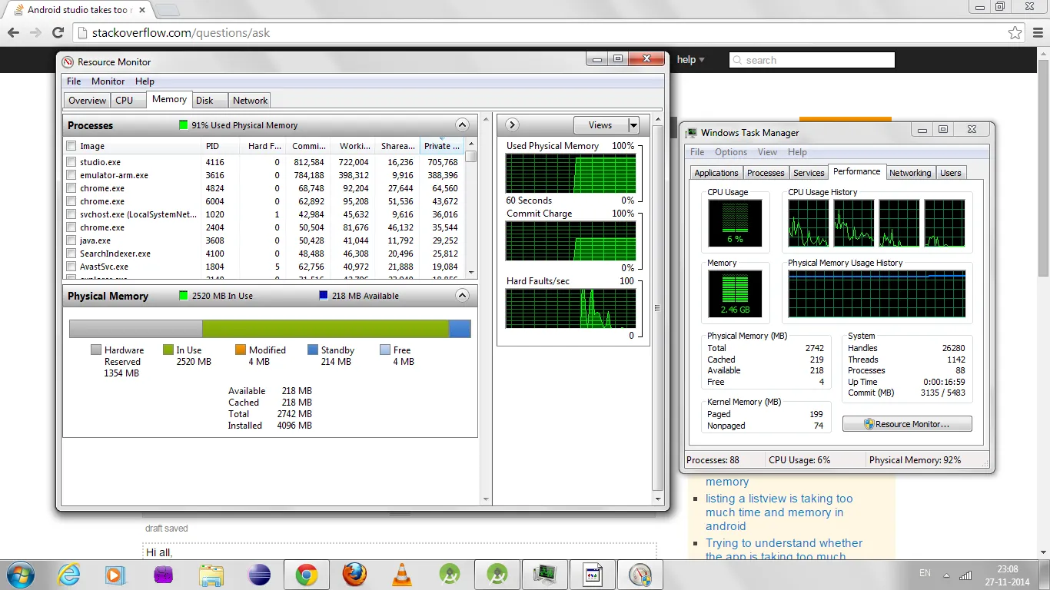Check the SearchIndexer.exe checkbox
The height and width of the screenshot is (590, 1050).
pyautogui.click(x=71, y=254)
